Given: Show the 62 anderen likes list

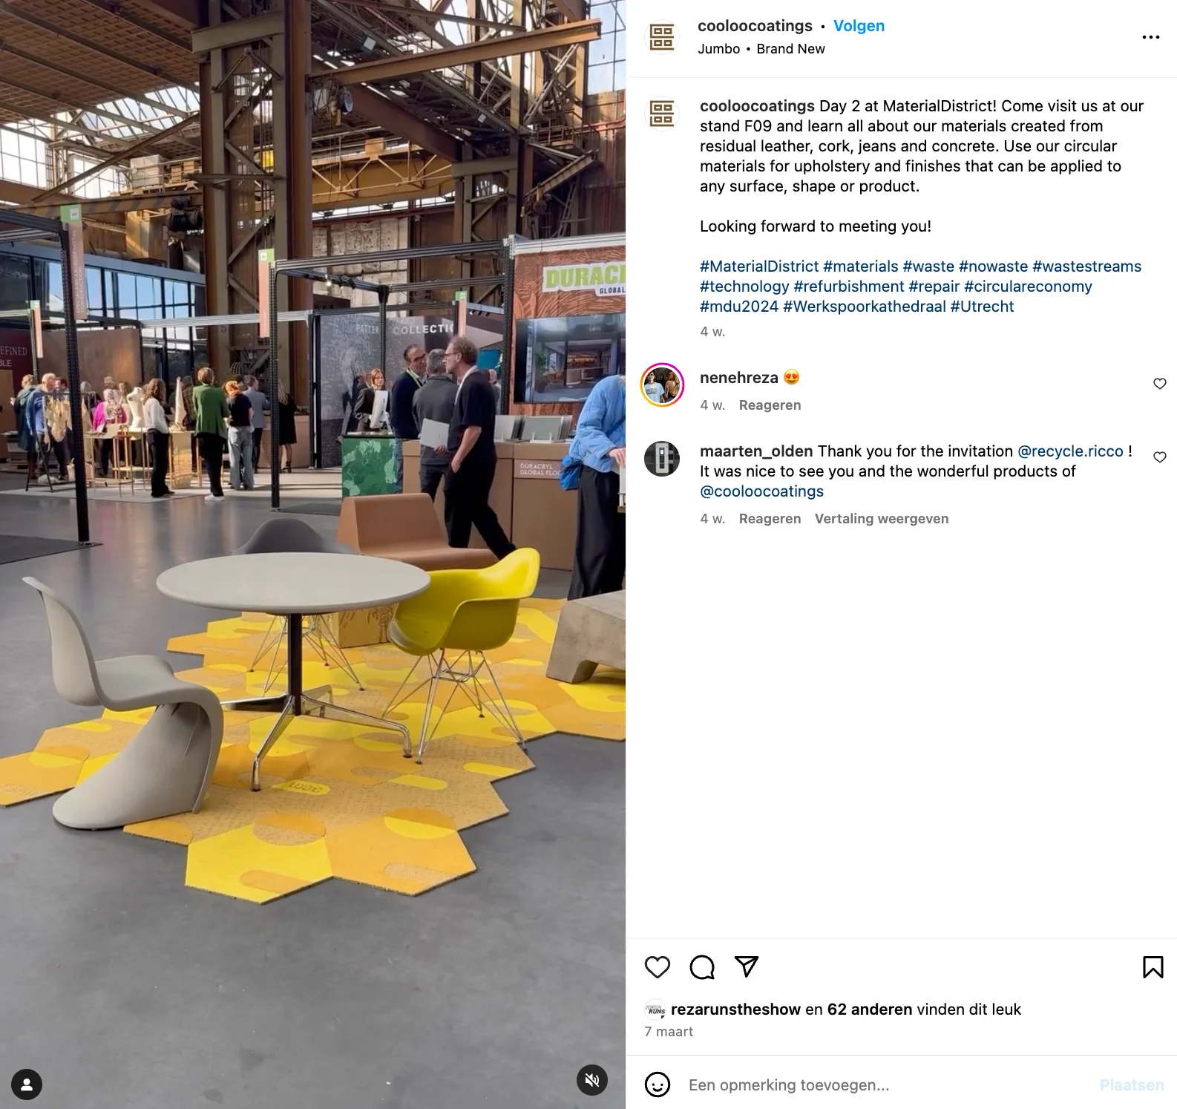Looking at the screenshot, I should 870,1010.
